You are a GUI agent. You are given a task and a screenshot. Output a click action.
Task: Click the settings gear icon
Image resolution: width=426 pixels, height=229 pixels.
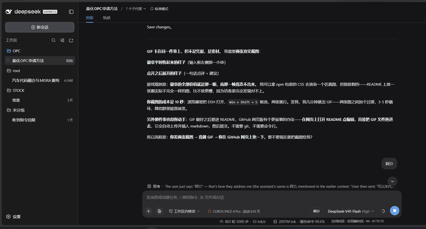pos(8,217)
